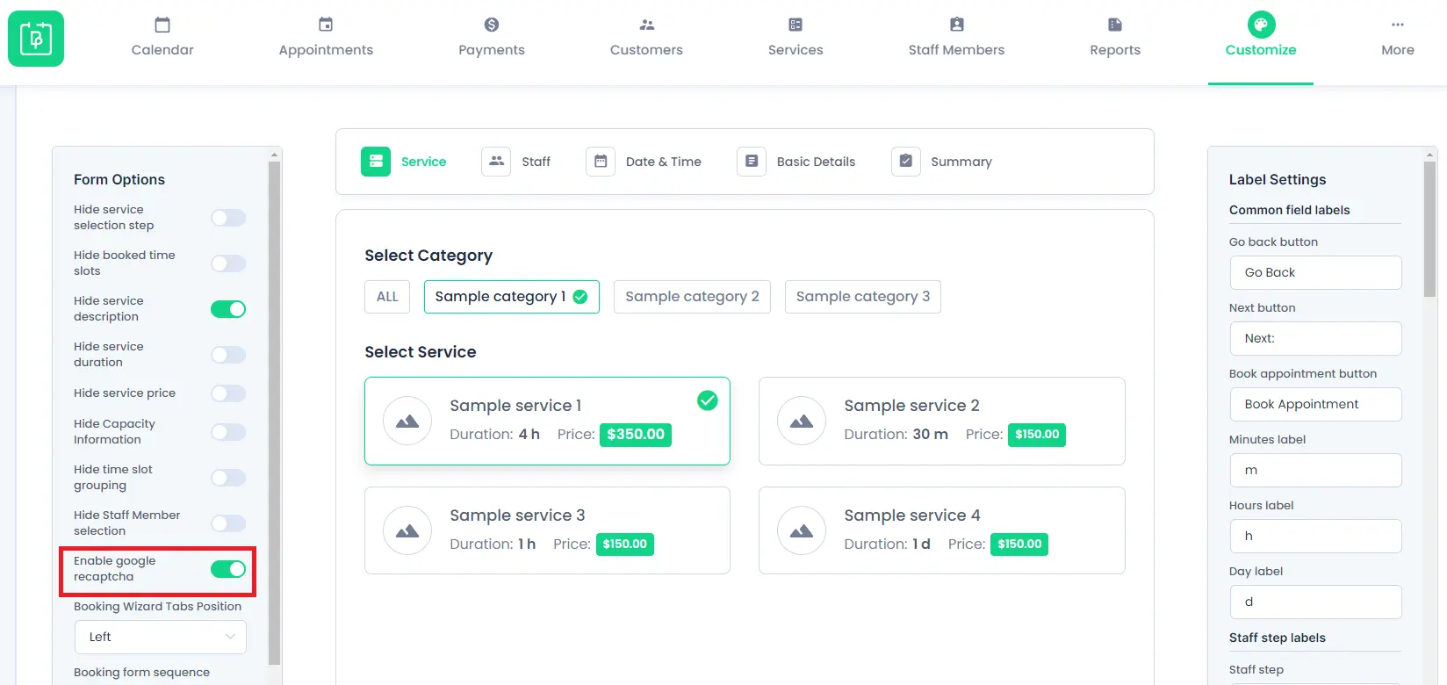Select the Sample category 3 button
This screenshot has height=685, width=1447.
[863, 297]
